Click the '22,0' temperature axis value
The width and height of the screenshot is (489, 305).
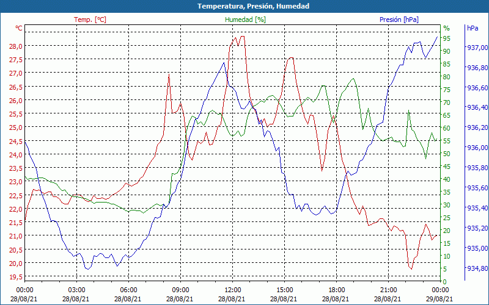pyautogui.click(x=16, y=209)
